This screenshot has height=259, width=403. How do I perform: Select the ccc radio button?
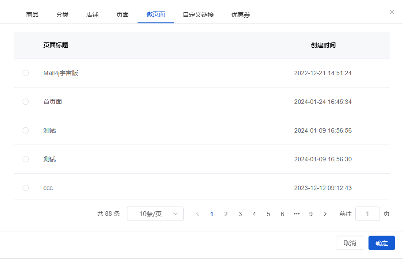26,188
